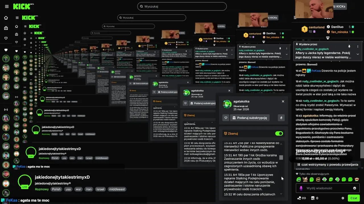Click the down chevron in the front card message list
The width and height of the screenshot is (364, 204).
pyautogui.click(x=281, y=194)
